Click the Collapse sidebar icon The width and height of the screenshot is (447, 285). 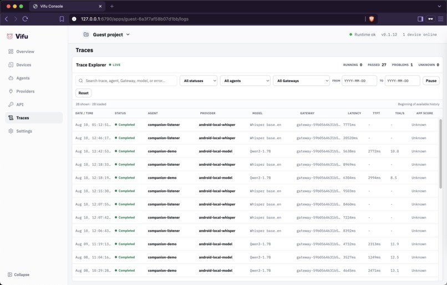tap(10, 274)
